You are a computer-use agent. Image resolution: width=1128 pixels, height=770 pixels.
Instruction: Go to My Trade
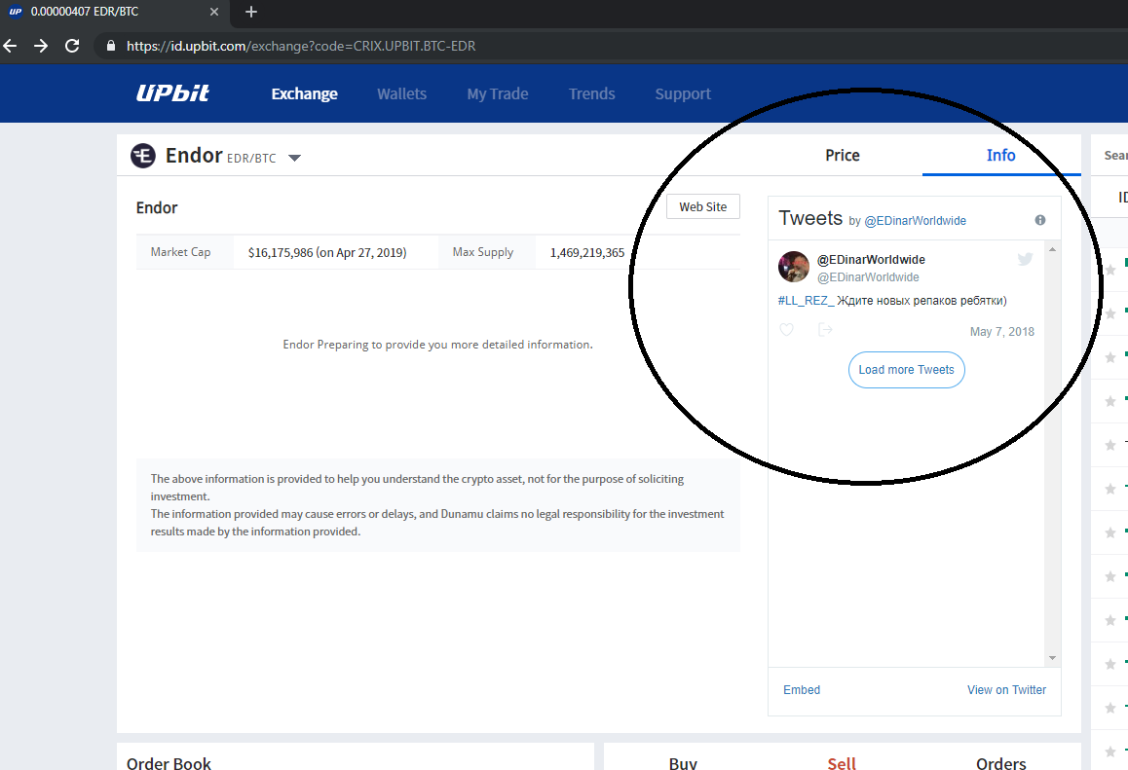498,94
